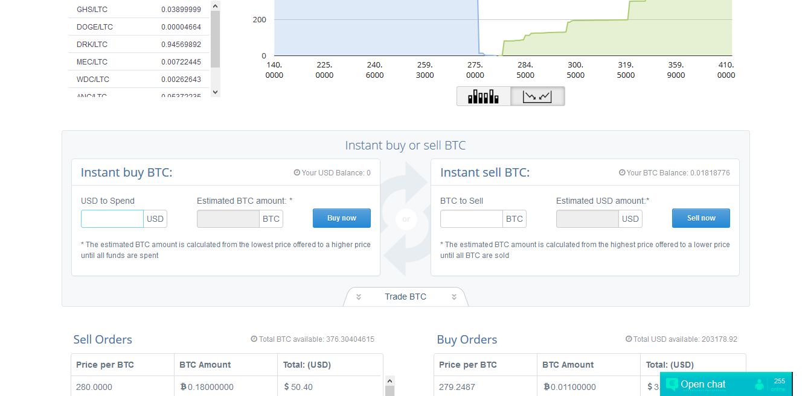The image size is (811, 396).
Task: Click the pair list scroll down arrow
Action: [215, 92]
